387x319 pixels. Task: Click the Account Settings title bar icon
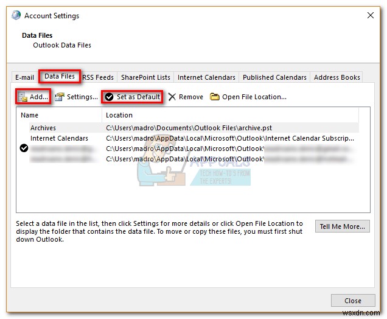(16, 15)
